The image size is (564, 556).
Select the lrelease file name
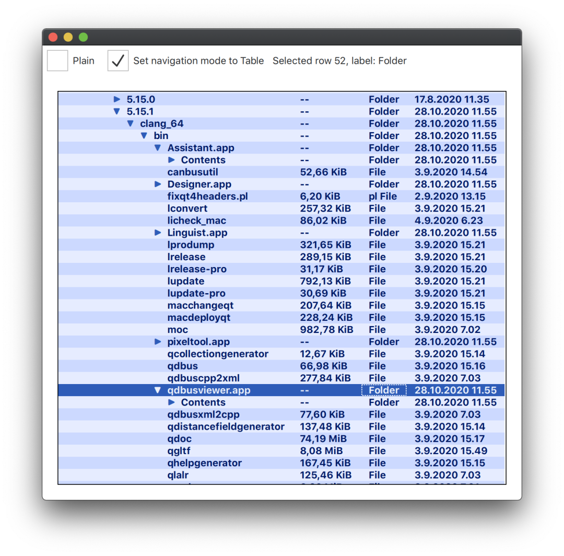point(186,257)
